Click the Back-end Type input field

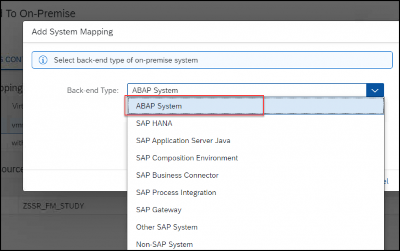tap(247, 91)
